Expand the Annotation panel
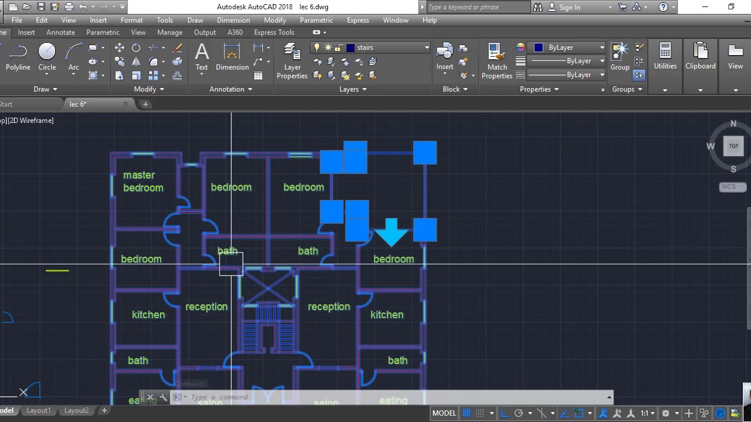Screen dimensions: 751x422 [231, 89]
